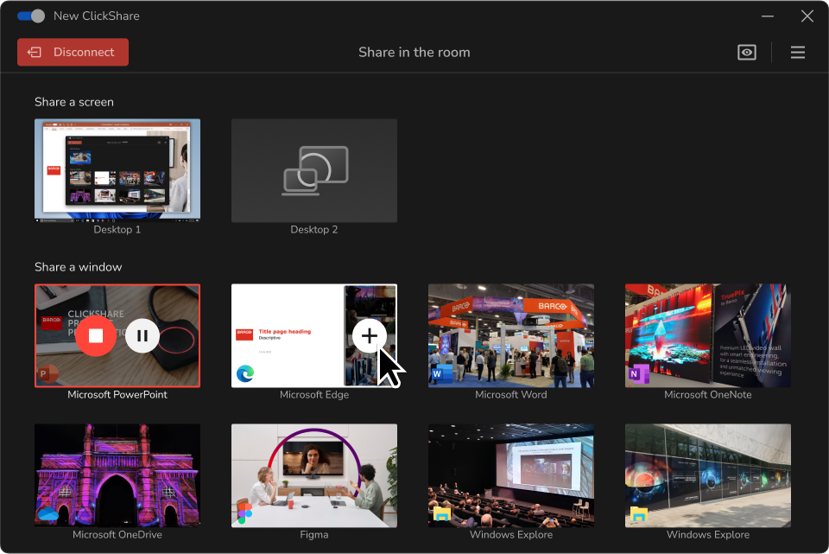Click the Word icon on the Word tile
The height and width of the screenshot is (554, 829).
(x=437, y=374)
